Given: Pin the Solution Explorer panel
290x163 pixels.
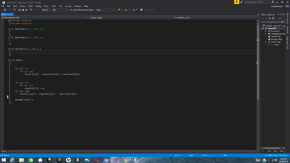Looking at the screenshot, I should pyautogui.click(x=281, y=14).
